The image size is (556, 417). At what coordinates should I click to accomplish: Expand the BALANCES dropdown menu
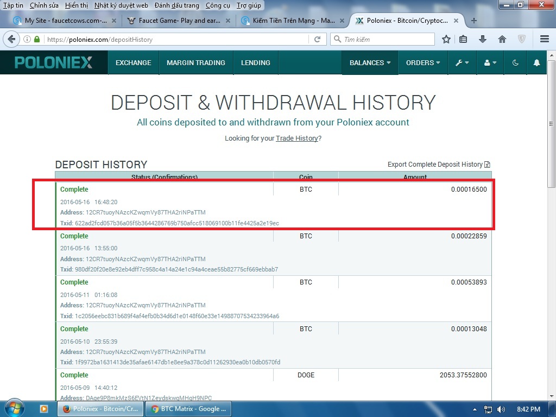370,63
